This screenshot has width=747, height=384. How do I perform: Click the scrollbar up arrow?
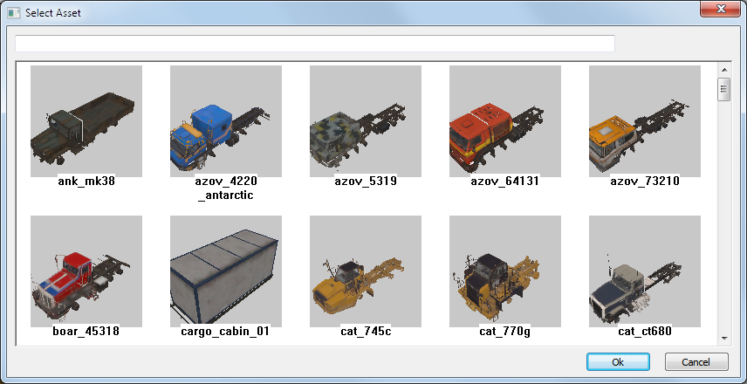tap(724, 70)
